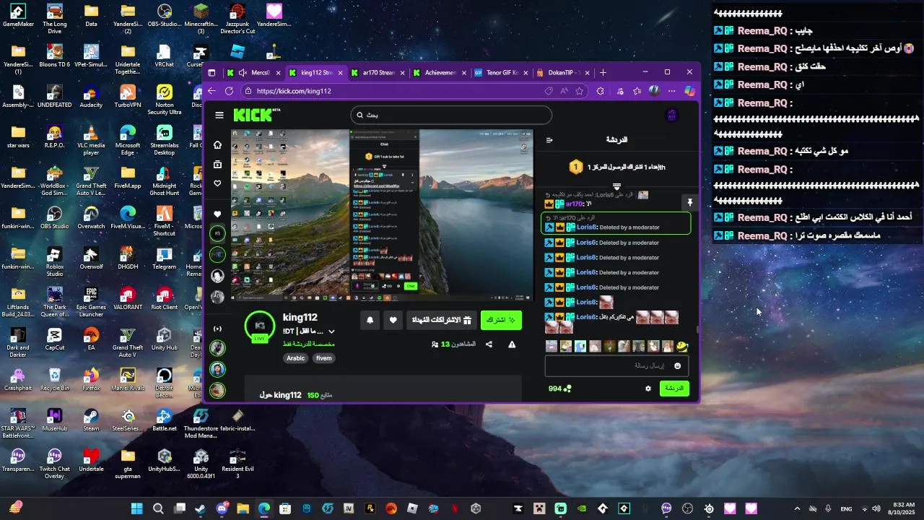Viewport: 924px width, 520px height.
Task: Click the gift subscriptions button
Action: click(x=441, y=320)
